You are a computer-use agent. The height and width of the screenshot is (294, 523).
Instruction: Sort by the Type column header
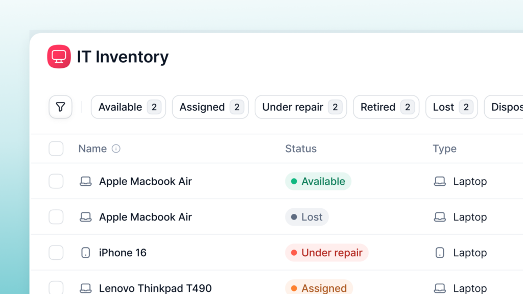(444, 149)
